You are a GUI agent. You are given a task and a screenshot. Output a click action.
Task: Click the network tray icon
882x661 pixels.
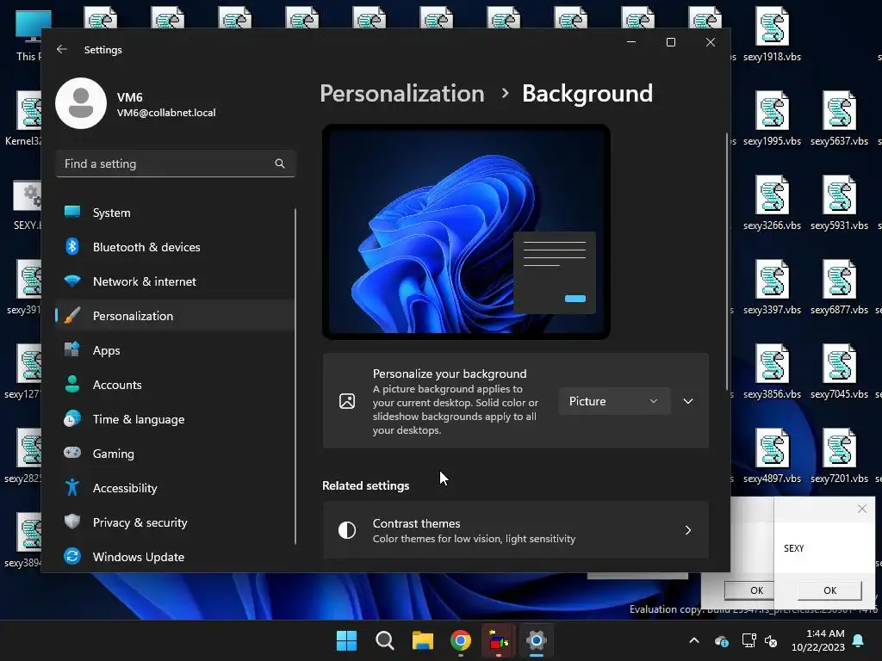pos(748,640)
